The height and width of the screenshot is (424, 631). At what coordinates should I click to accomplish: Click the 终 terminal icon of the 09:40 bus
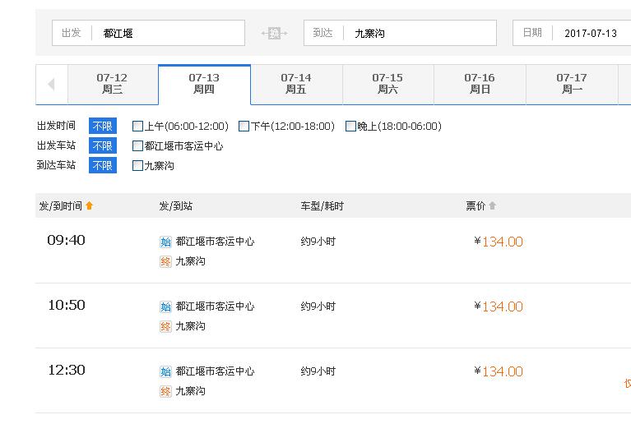coord(165,261)
